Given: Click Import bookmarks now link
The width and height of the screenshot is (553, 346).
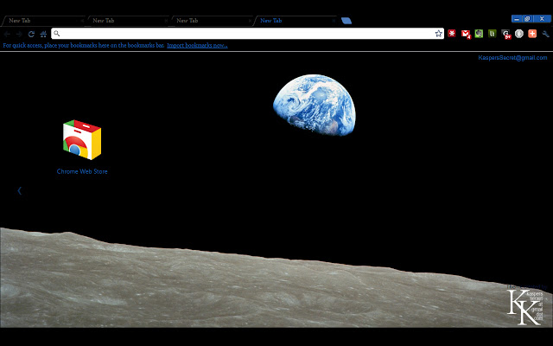Looking at the screenshot, I should click(x=197, y=45).
